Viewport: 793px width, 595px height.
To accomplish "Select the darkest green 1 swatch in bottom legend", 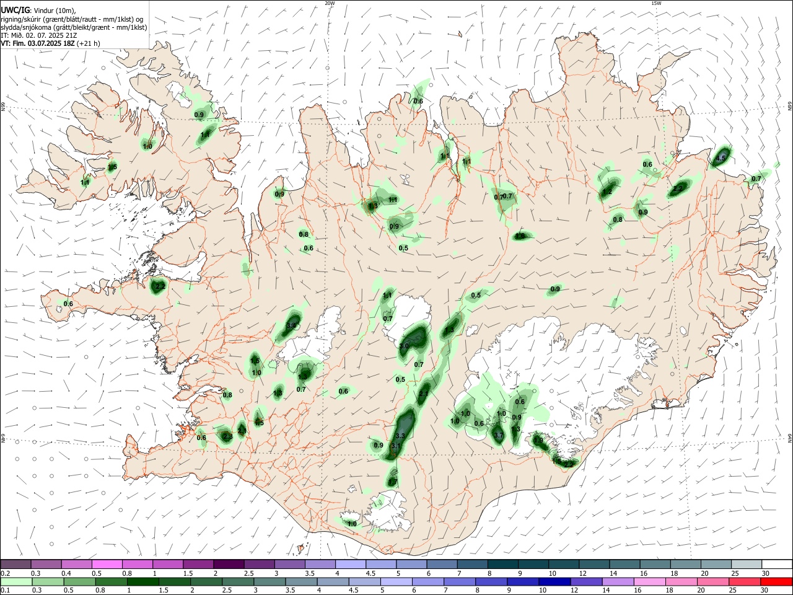I will pyautogui.click(x=142, y=581).
